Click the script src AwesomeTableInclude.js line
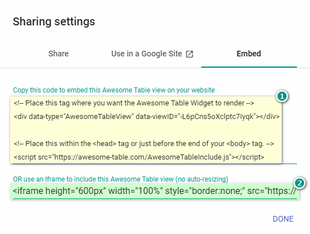310x234 pixels. (x=139, y=157)
